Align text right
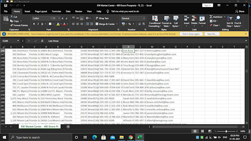 tap(82, 24)
